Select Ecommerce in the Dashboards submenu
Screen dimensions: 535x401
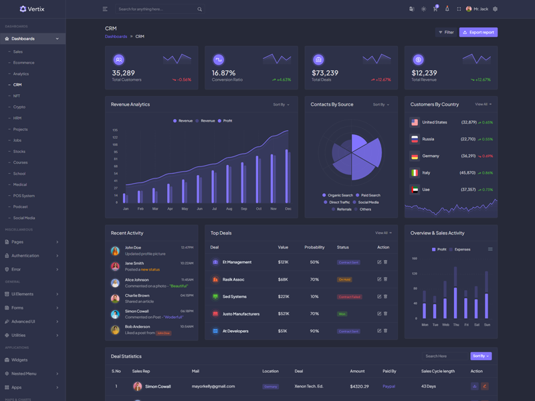pyautogui.click(x=23, y=63)
